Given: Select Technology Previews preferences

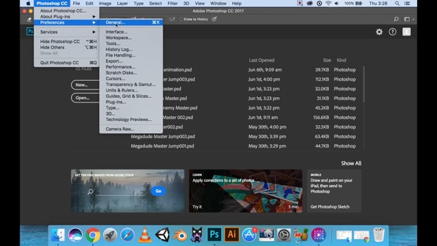Looking at the screenshot, I should pos(131,120).
